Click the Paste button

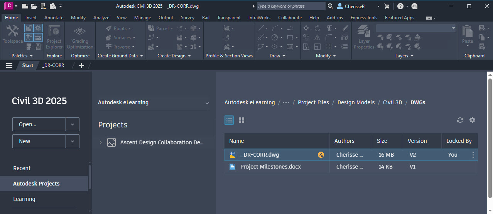coord(468,35)
